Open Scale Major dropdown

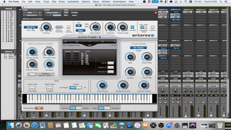coord(80,30)
